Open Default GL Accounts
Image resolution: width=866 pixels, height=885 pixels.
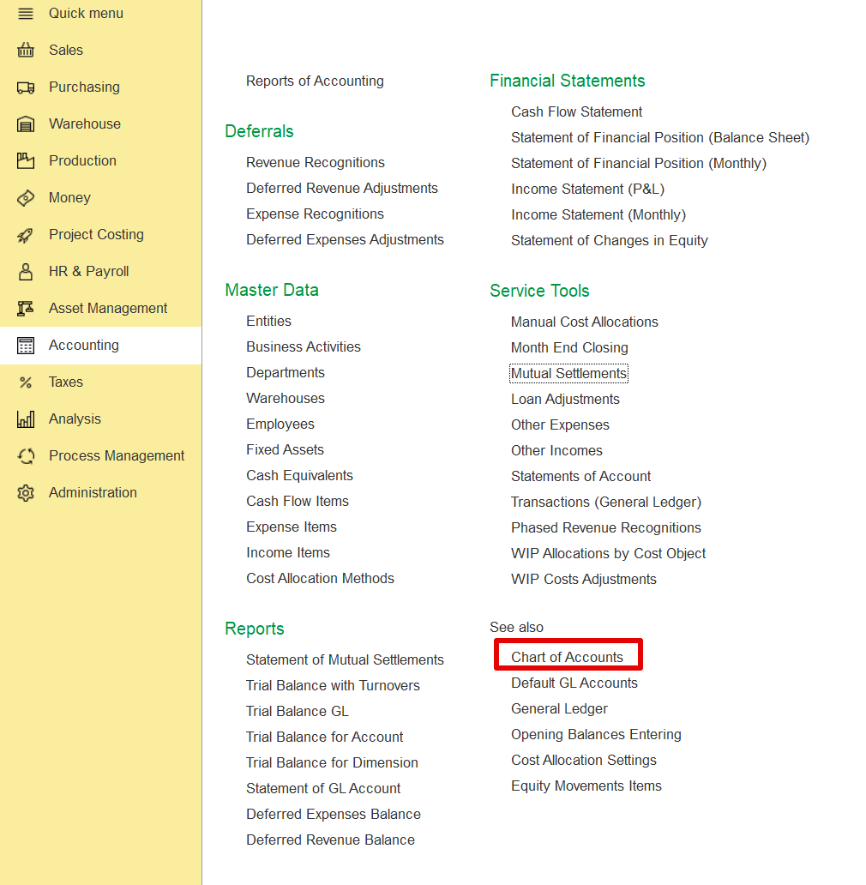click(x=574, y=683)
